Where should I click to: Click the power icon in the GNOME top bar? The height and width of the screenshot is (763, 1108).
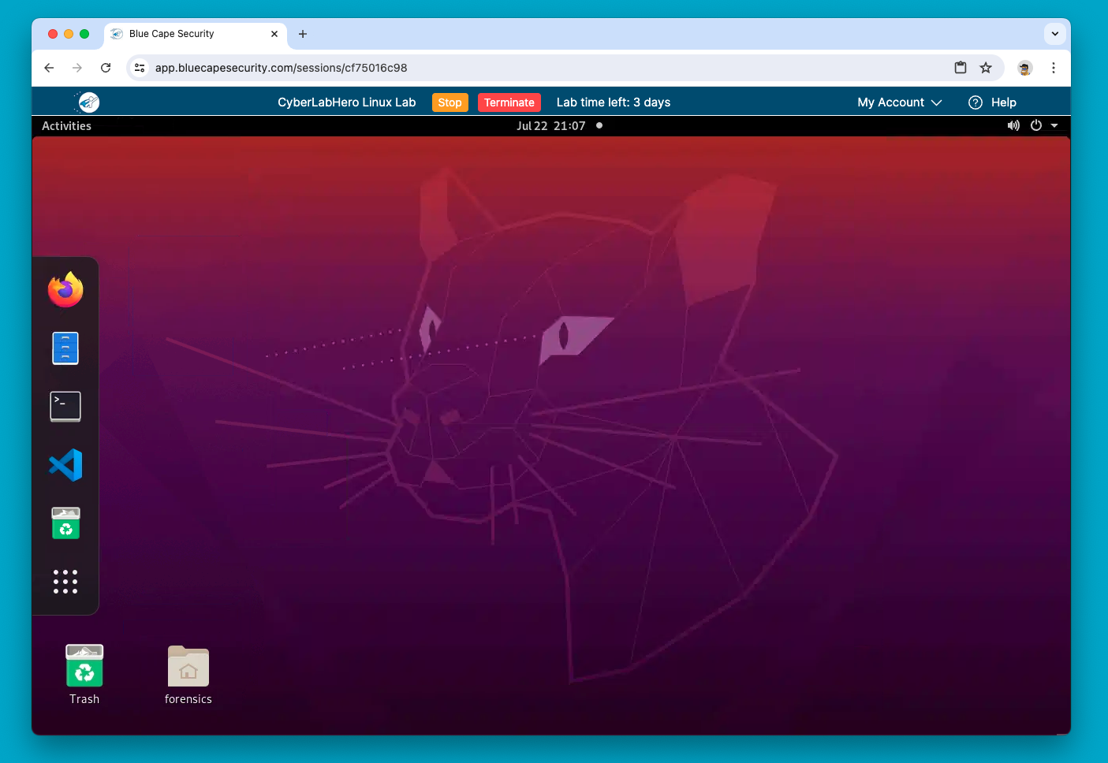1036,125
